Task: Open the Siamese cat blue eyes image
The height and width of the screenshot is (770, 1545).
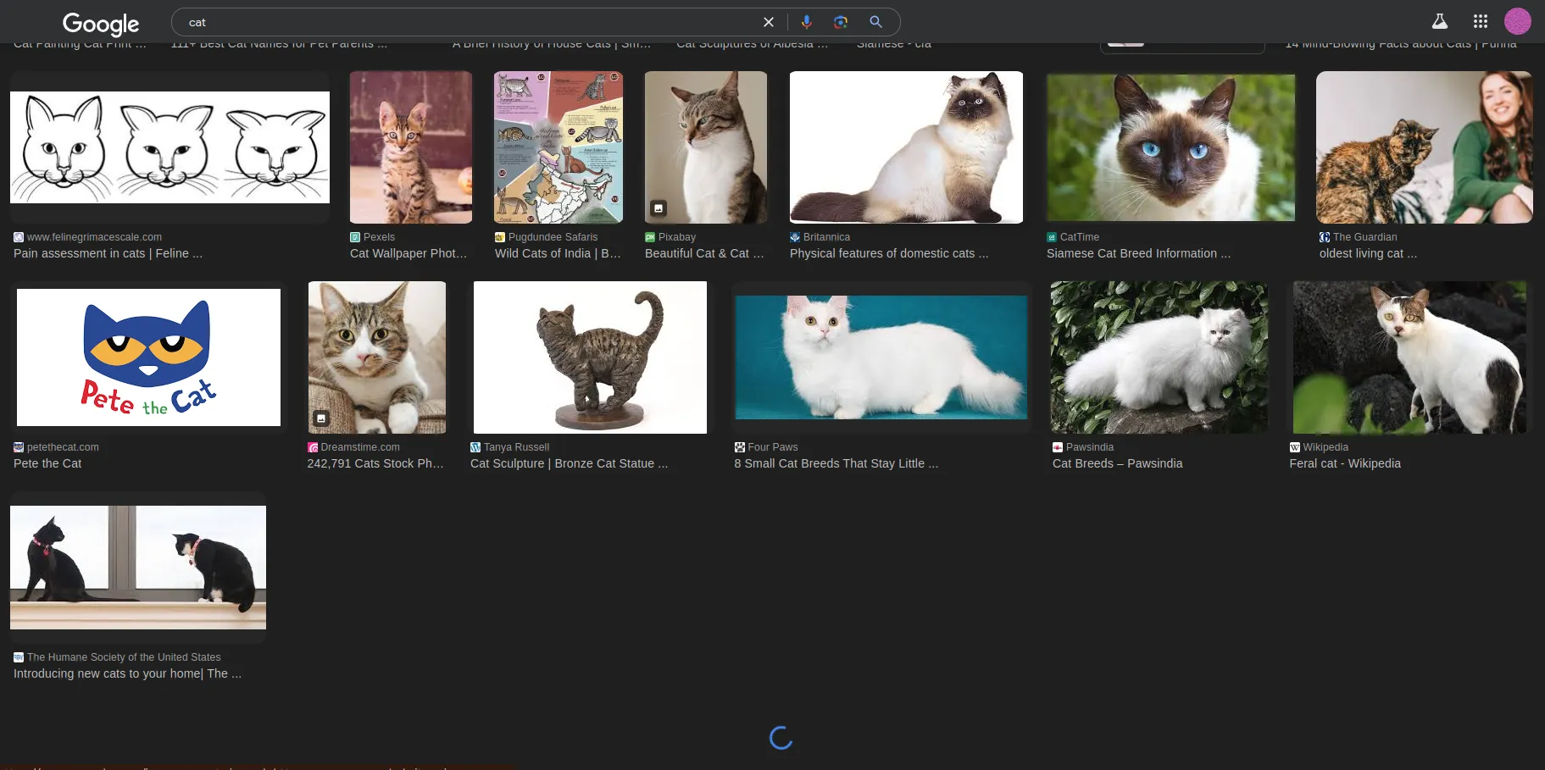Action: coord(1170,147)
